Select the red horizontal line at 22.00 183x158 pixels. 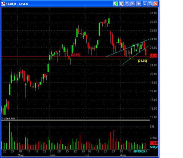pyautogui.click(x=75, y=57)
